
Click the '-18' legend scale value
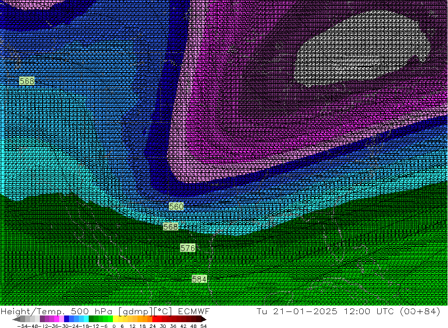(84, 326)
